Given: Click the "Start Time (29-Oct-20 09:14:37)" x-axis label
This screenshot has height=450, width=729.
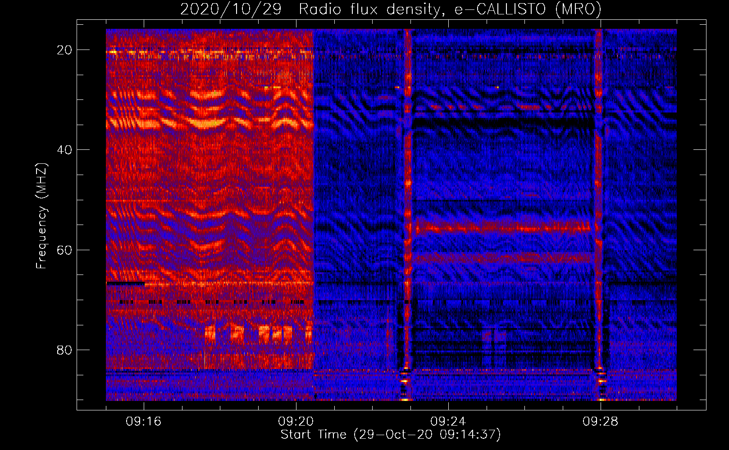Looking at the screenshot, I should [391, 435].
